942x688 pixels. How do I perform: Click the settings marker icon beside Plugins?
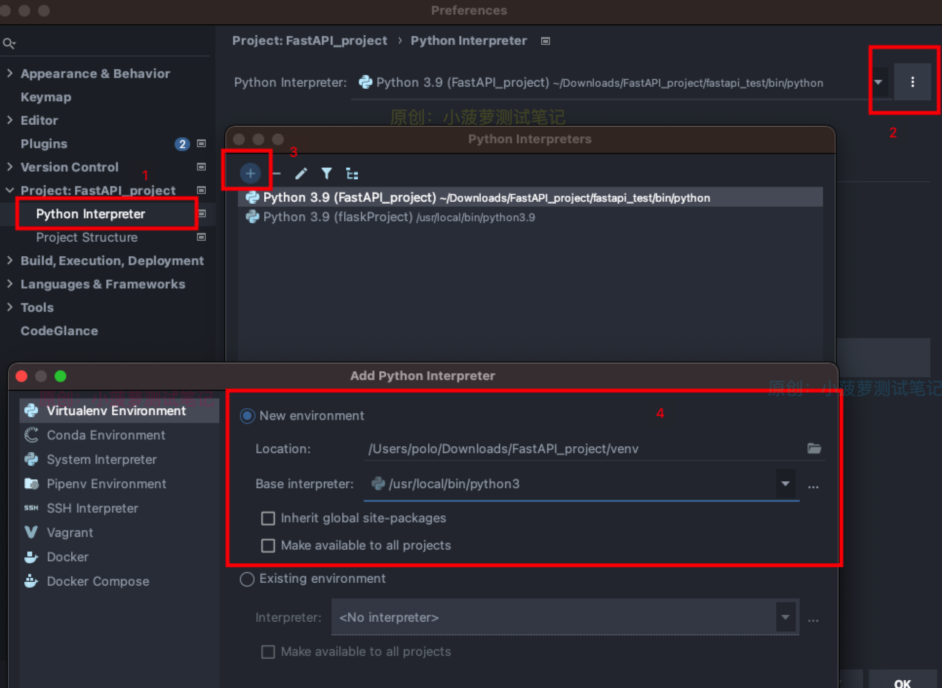[x=201, y=143]
